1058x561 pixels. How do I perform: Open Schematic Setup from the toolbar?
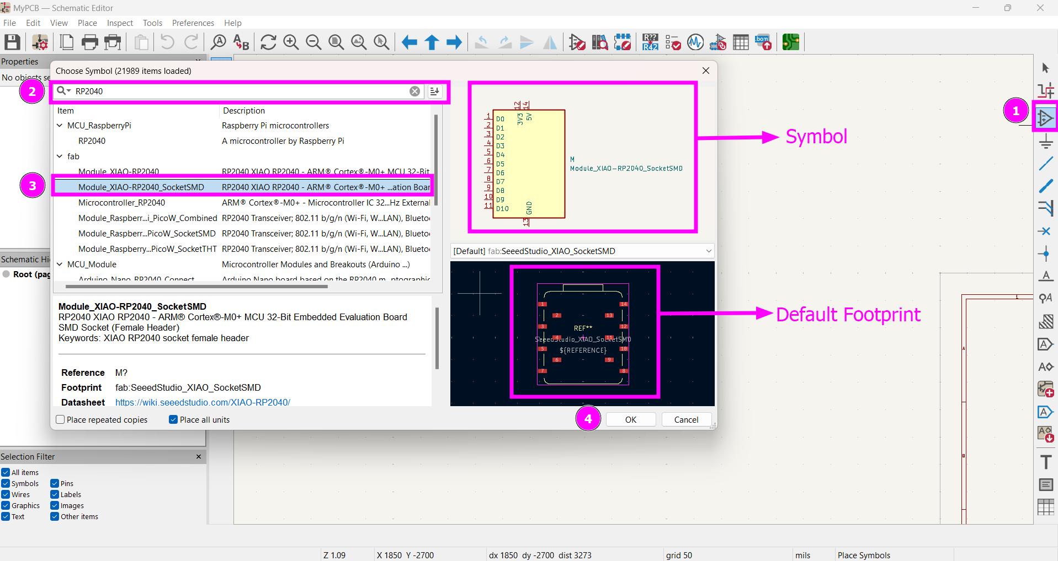click(40, 42)
